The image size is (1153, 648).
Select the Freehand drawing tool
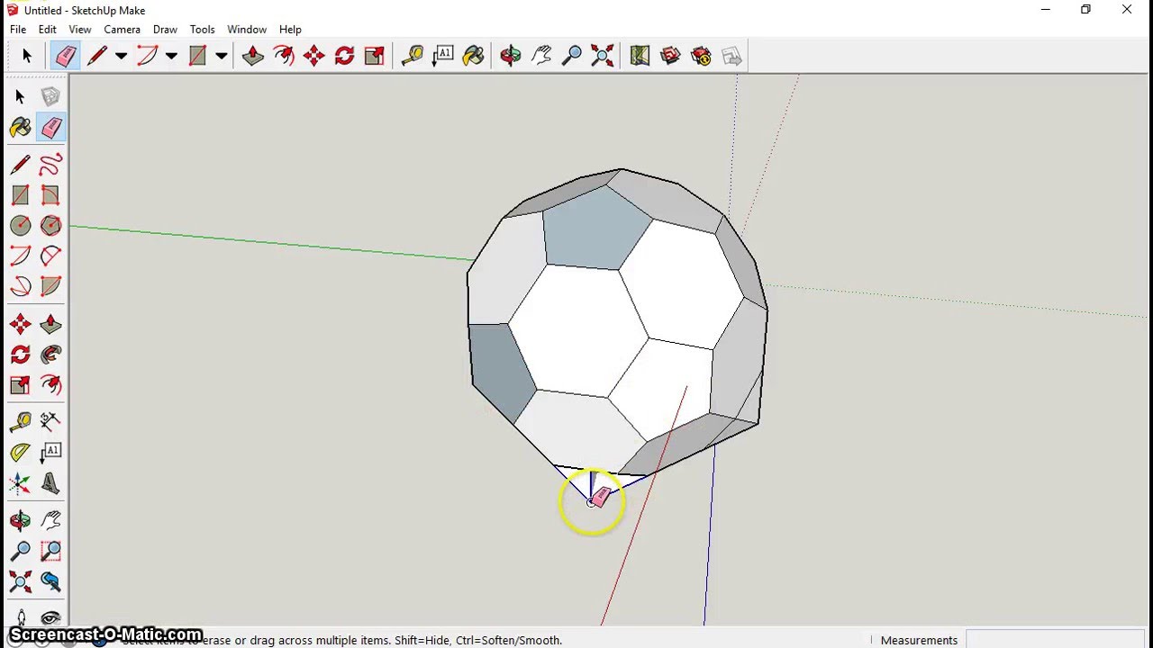click(50, 165)
